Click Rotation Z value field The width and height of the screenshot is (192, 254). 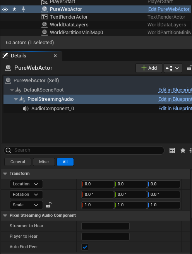pyautogui.click(x=164, y=195)
